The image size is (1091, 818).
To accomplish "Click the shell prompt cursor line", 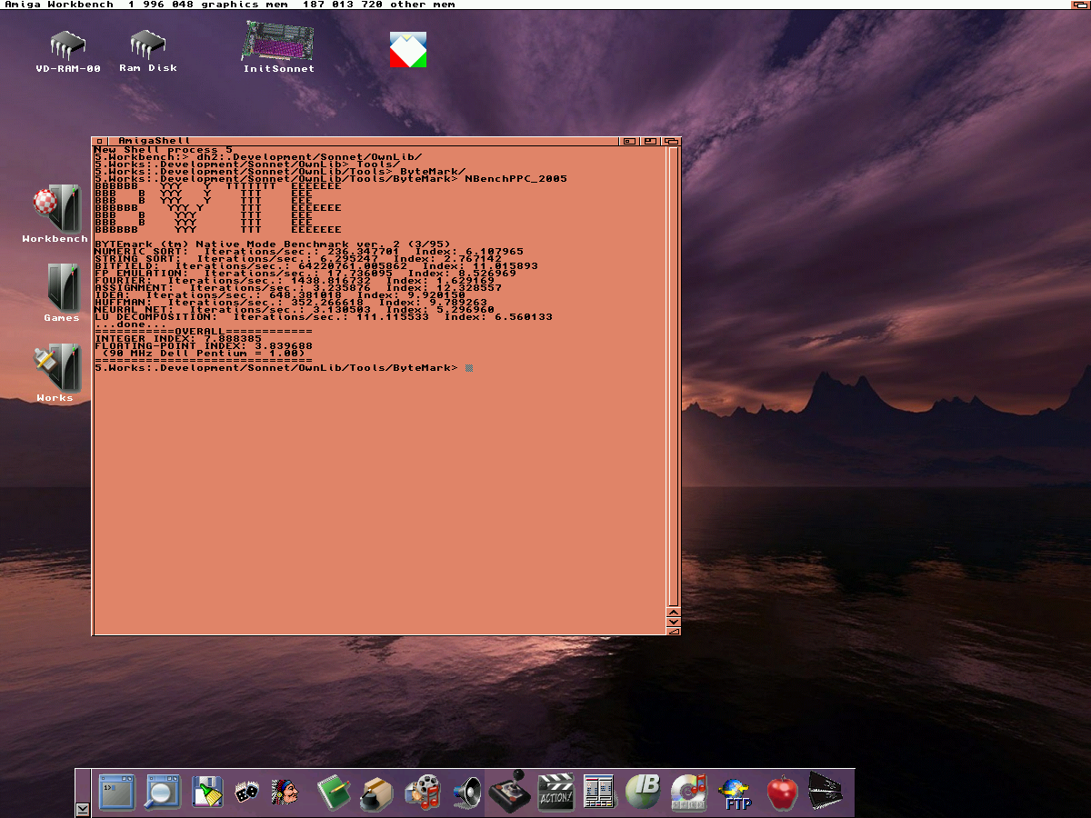I will (285, 367).
